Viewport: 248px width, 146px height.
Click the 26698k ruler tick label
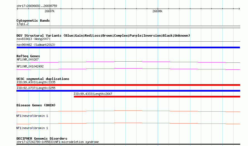[157, 11]
